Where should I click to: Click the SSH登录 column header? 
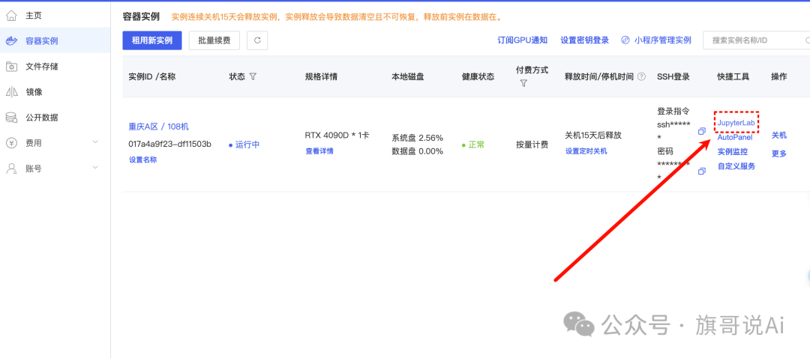673,76
